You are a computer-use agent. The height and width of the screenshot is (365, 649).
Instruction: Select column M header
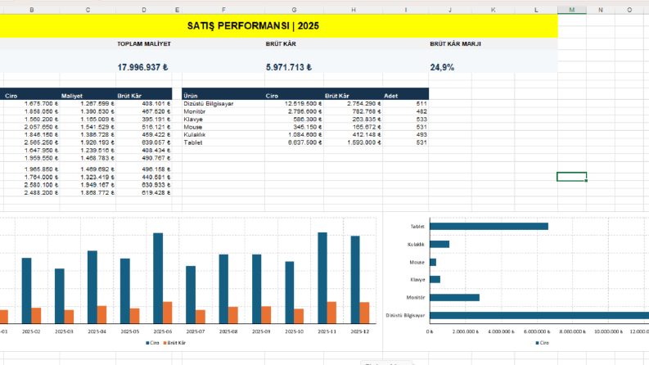point(571,10)
